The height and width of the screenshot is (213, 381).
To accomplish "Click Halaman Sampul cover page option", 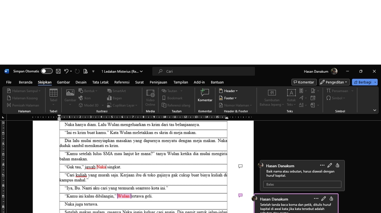I will pyautogui.click(x=23, y=91).
